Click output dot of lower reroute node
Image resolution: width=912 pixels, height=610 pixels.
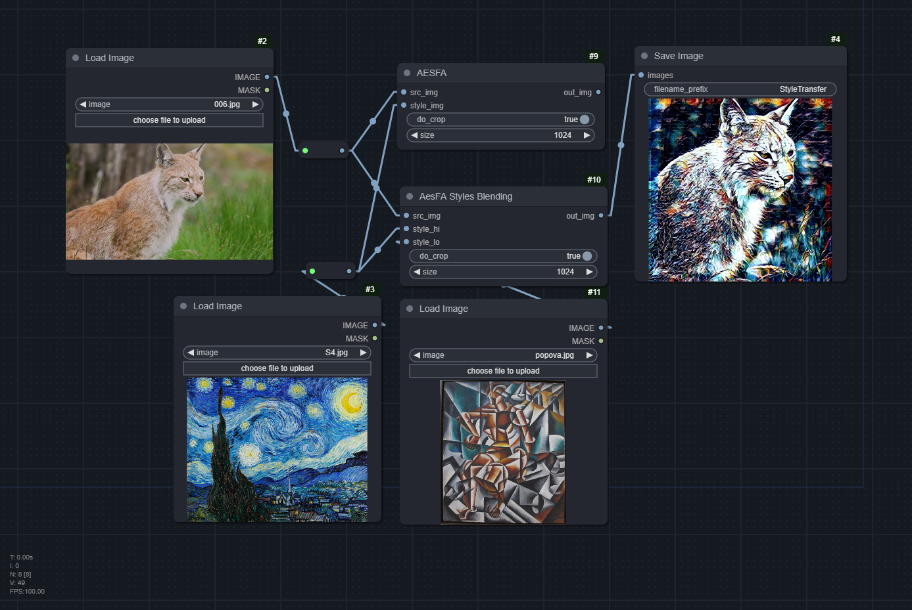[349, 271]
